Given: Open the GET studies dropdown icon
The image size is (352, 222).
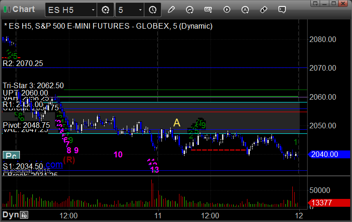Looking at the screenshot, I should 208,10.
